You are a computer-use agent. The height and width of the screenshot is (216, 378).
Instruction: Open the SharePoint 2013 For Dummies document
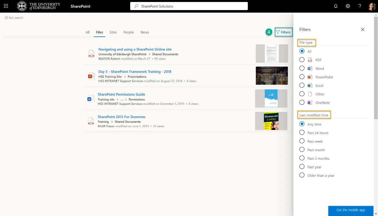[121, 116]
